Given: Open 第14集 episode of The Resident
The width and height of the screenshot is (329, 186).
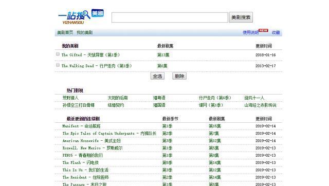Looking at the screenshot, I should coord(215,177).
